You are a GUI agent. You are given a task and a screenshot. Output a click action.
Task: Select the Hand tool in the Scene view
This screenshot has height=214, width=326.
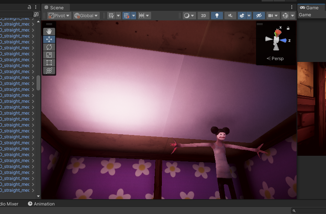tap(49, 31)
